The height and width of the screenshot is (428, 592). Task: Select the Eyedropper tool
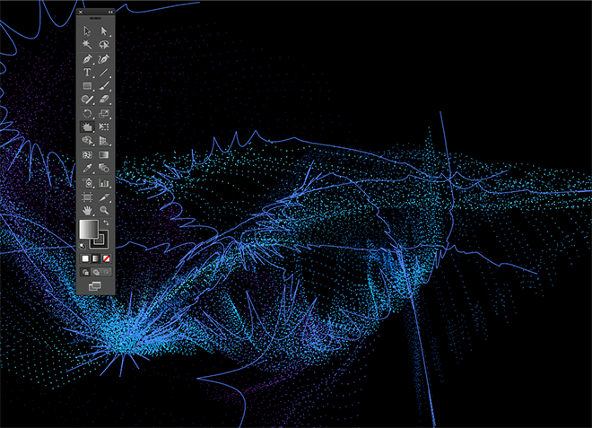(x=87, y=168)
